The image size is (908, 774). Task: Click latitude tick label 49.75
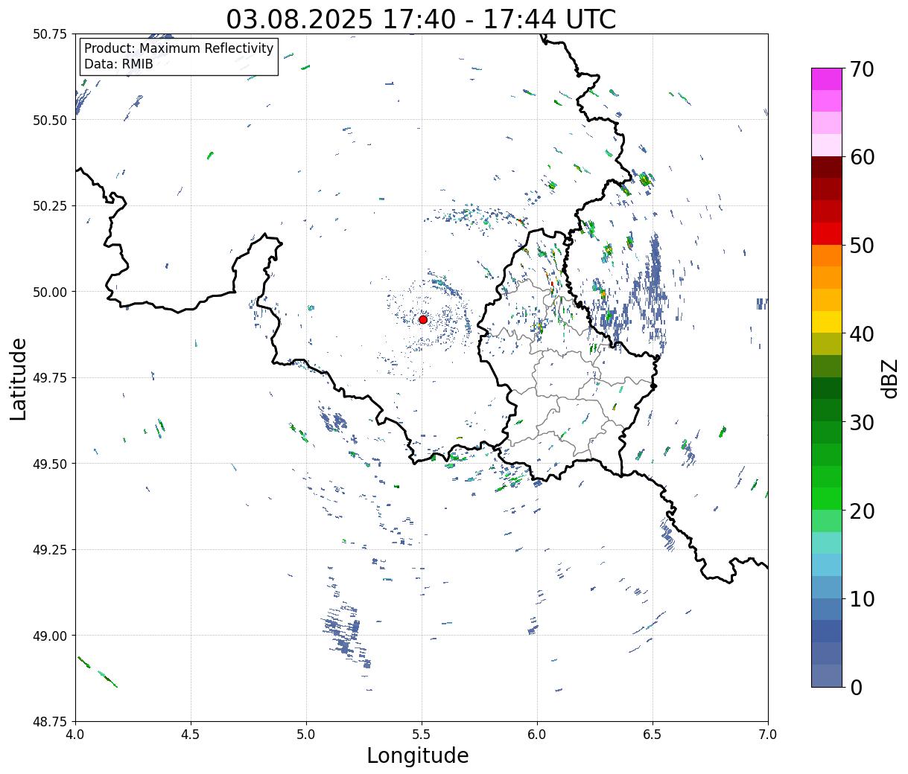tap(50, 378)
